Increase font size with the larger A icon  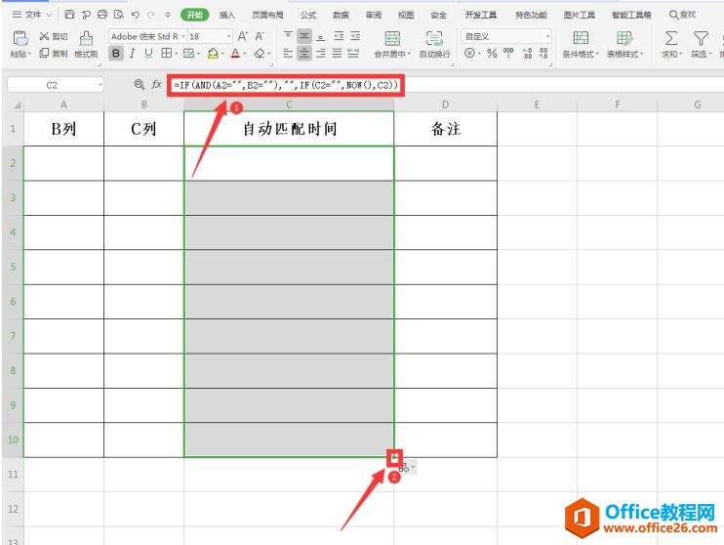tap(242, 36)
